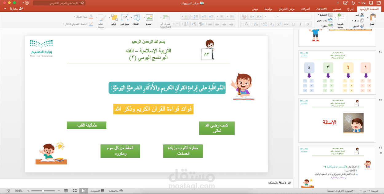Expand the New Slide dropdown arrow

pos(336,18)
